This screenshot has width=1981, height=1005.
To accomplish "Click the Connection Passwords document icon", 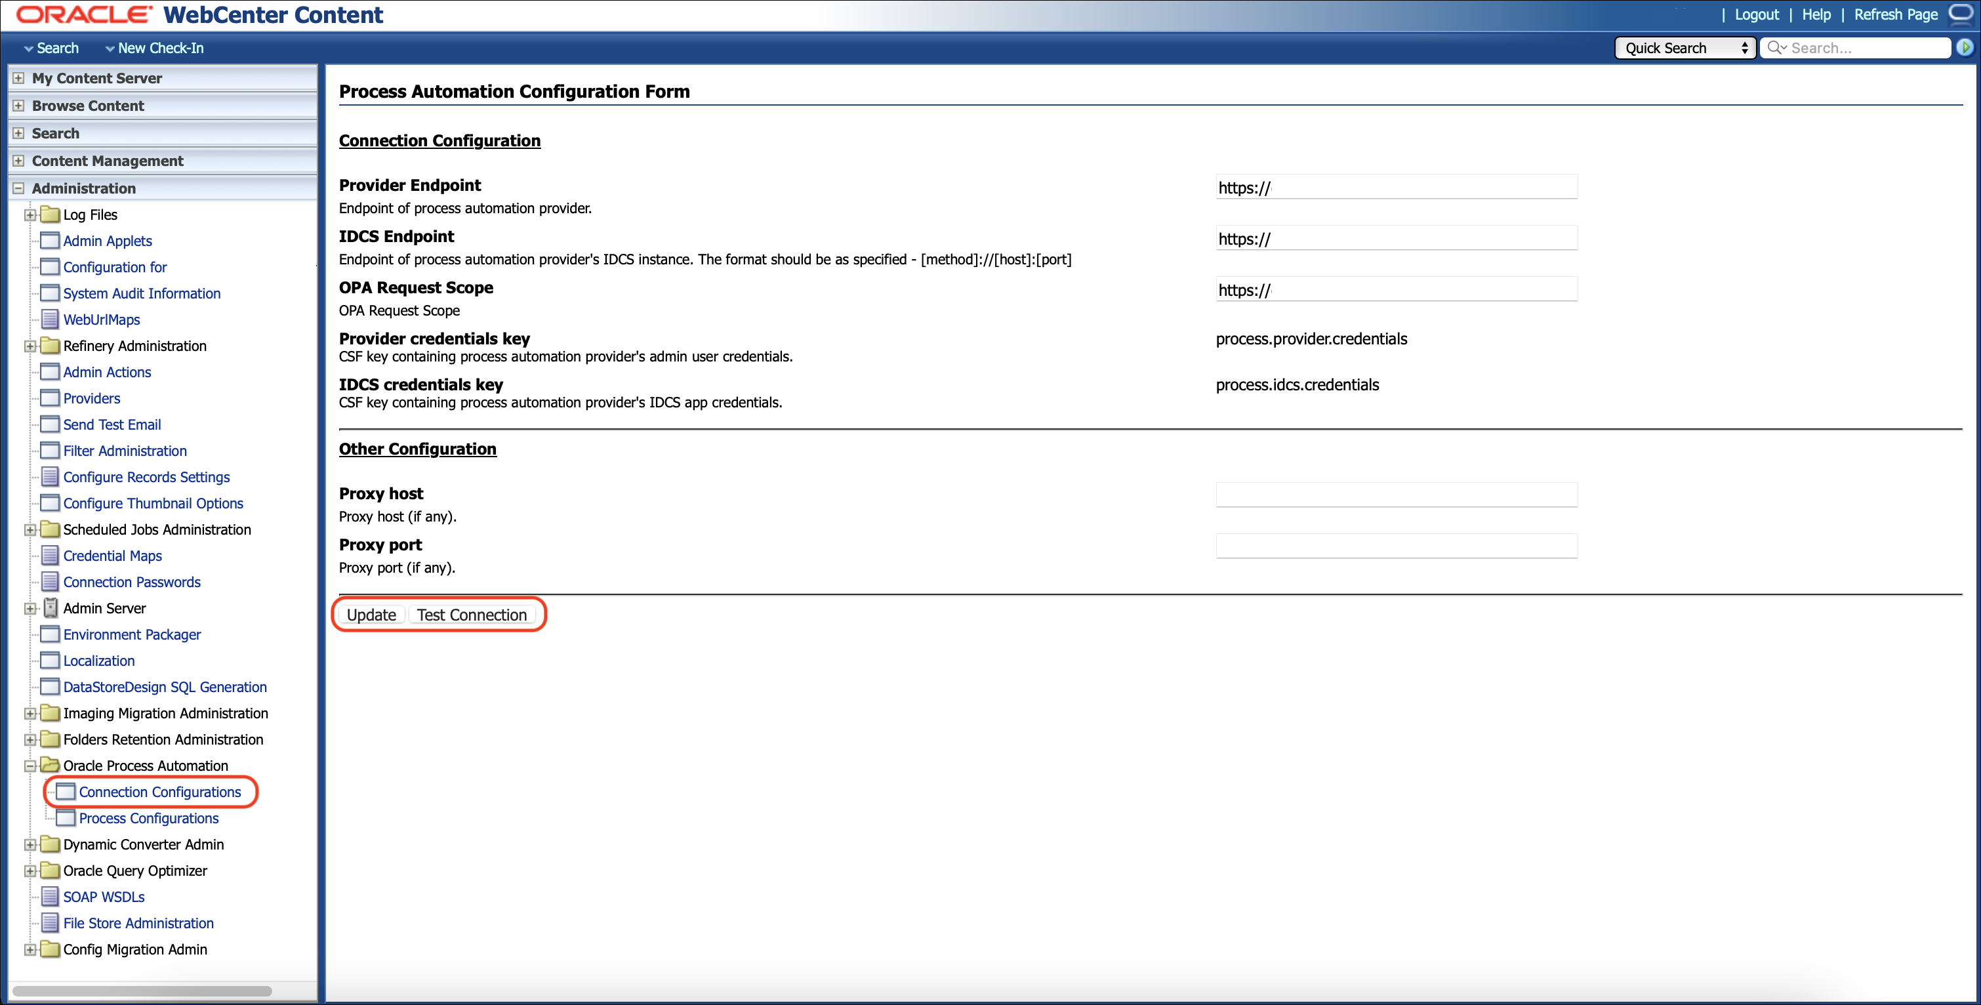I will point(49,581).
